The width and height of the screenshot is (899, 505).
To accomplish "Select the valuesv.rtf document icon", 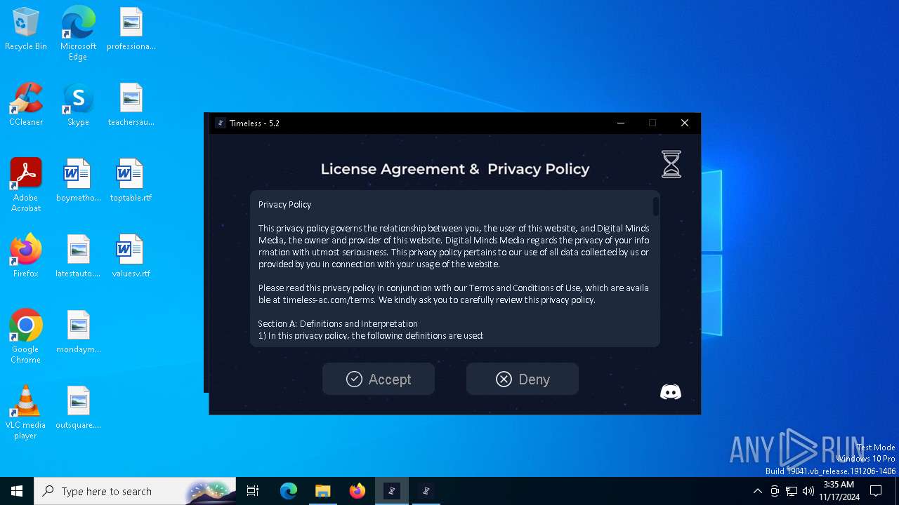I will pos(131,256).
